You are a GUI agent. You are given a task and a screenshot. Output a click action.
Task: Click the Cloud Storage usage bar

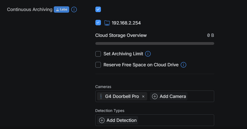click(x=155, y=43)
